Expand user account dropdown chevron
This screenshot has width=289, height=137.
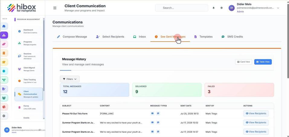click(278, 8)
